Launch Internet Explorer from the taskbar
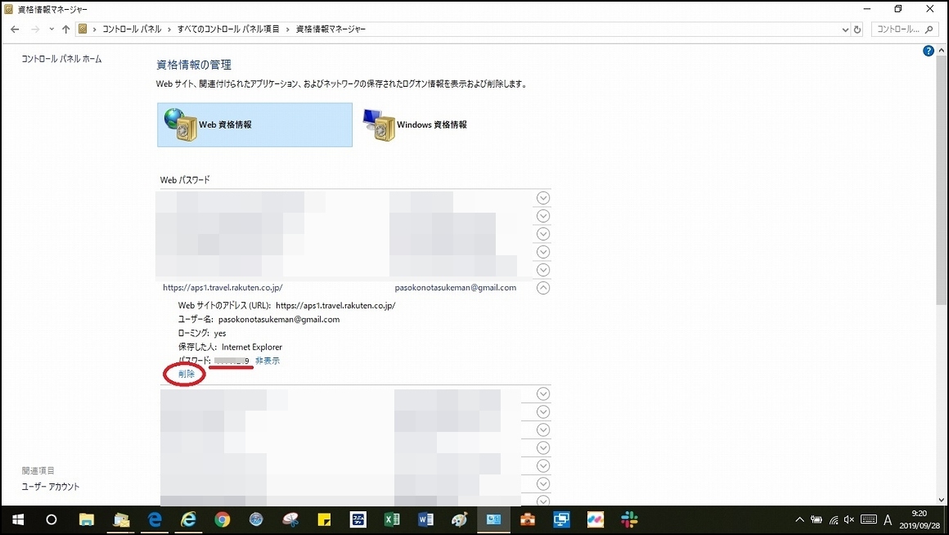This screenshot has width=949, height=535. coord(189,520)
